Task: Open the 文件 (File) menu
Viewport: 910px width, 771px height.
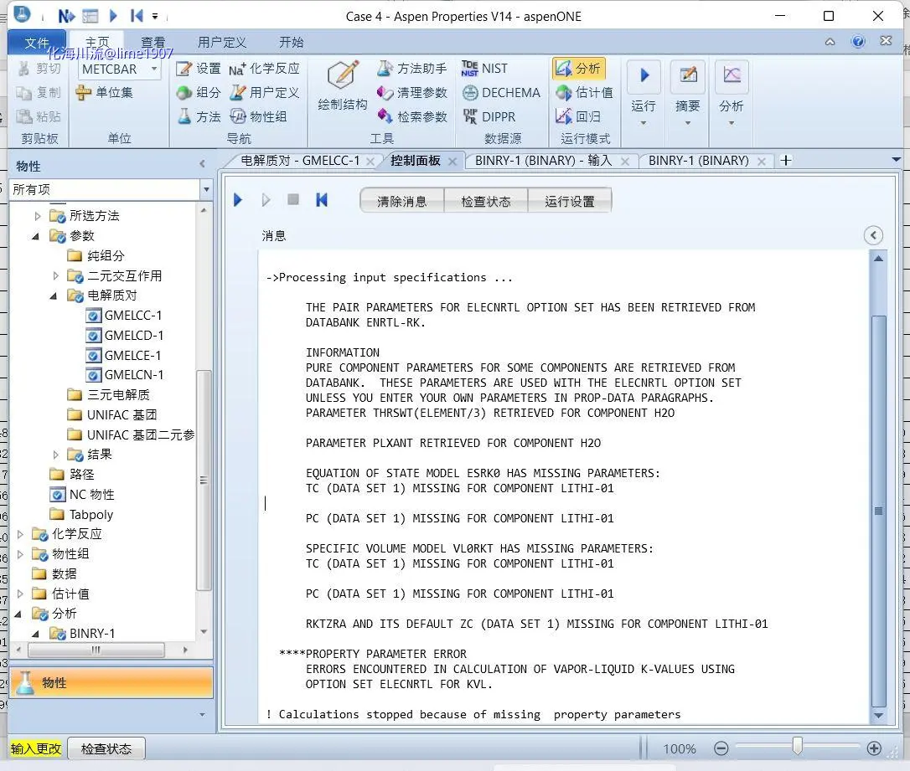Action: point(37,43)
